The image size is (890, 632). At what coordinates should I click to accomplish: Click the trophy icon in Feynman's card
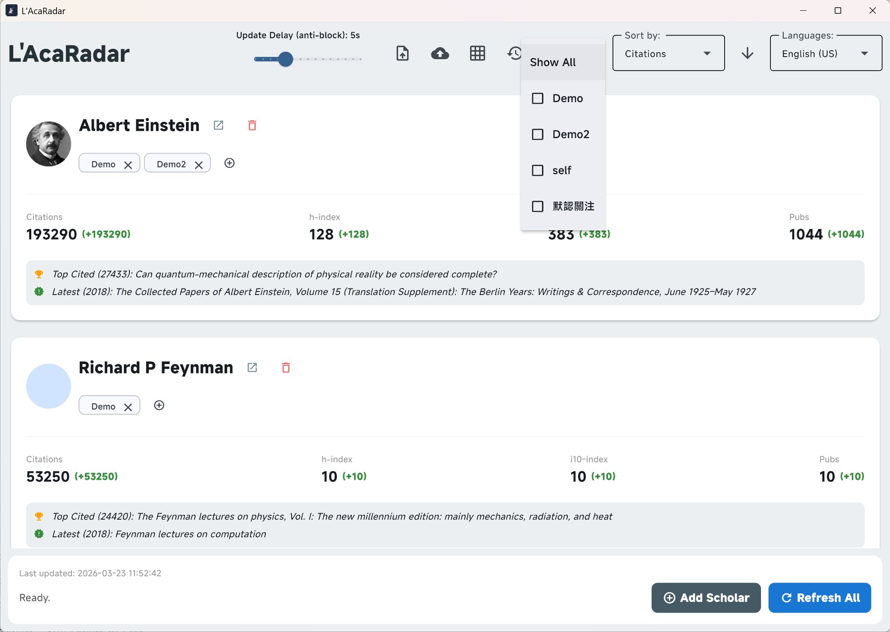pos(39,516)
